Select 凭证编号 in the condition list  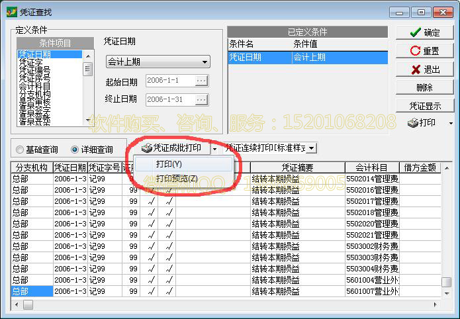click(x=34, y=69)
